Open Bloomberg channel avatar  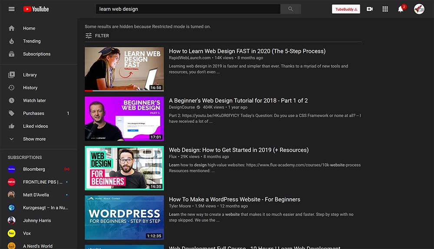click(12, 169)
